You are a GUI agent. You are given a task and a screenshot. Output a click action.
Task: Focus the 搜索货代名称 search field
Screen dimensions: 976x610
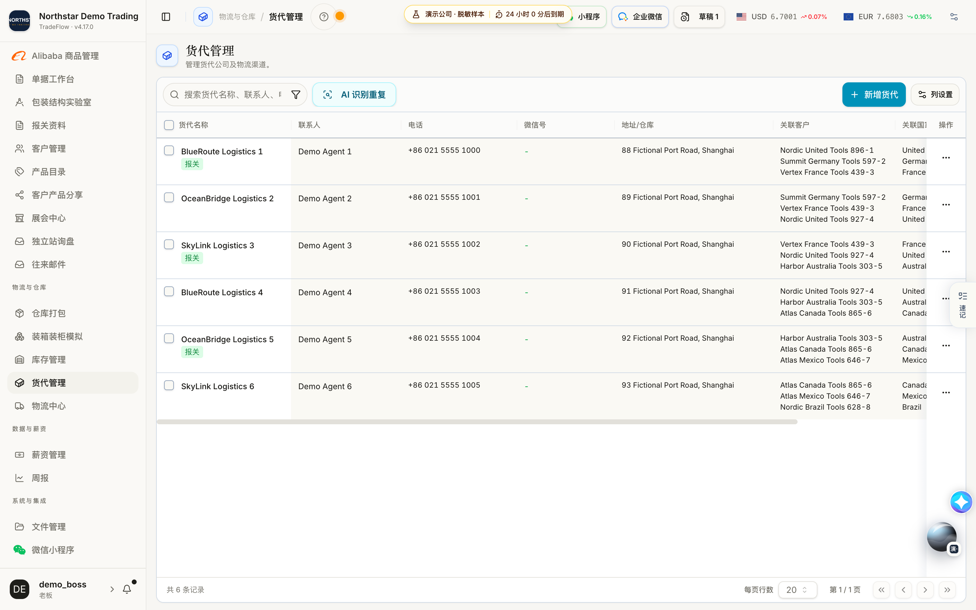[x=233, y=95]
